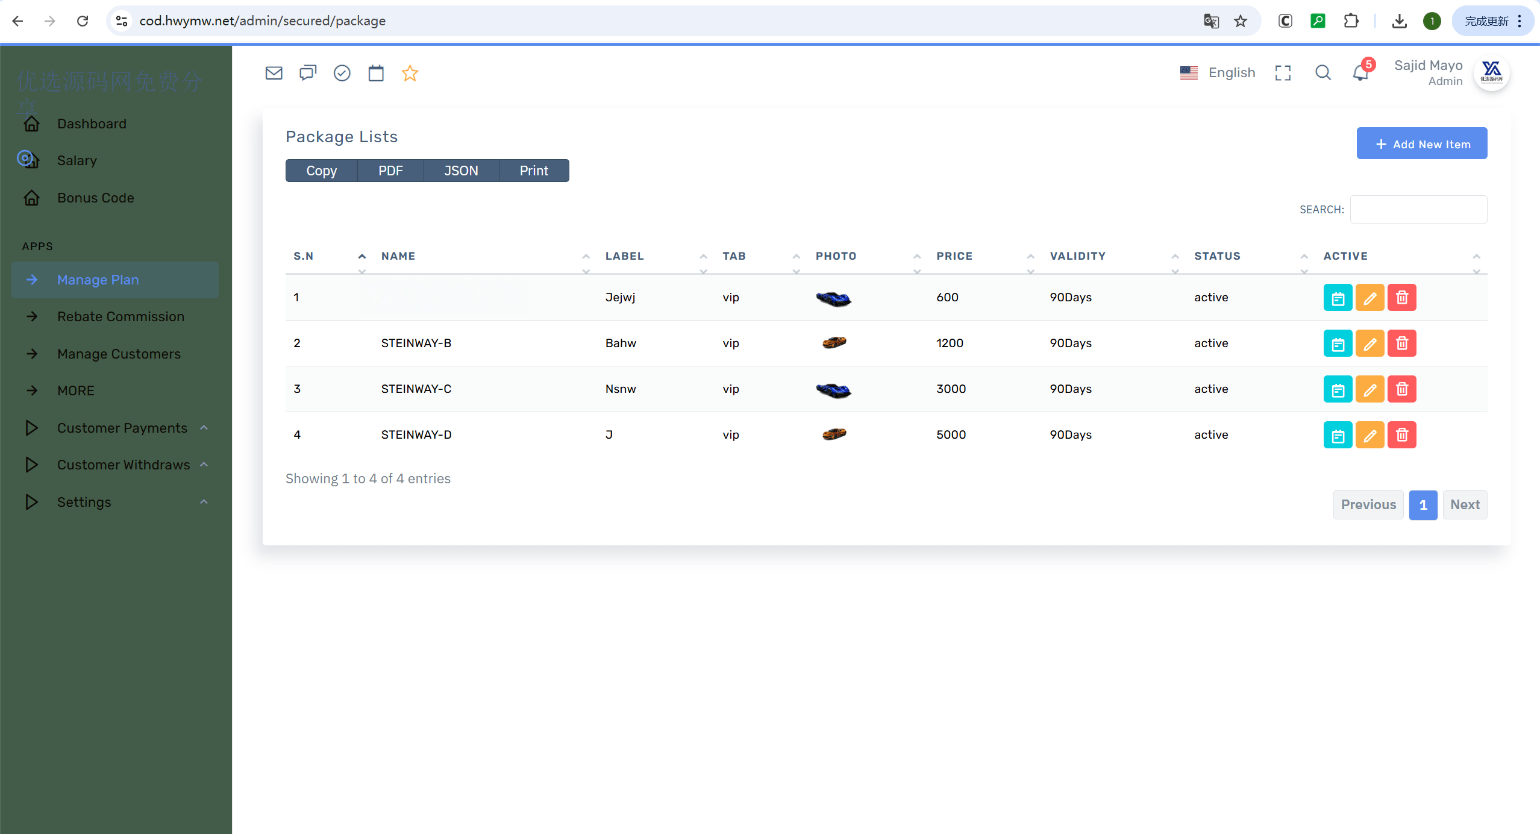The height and width of the screenshot is (834, 1540).
Task: Click into the Search input field
Action: (x=1418, y=209)
